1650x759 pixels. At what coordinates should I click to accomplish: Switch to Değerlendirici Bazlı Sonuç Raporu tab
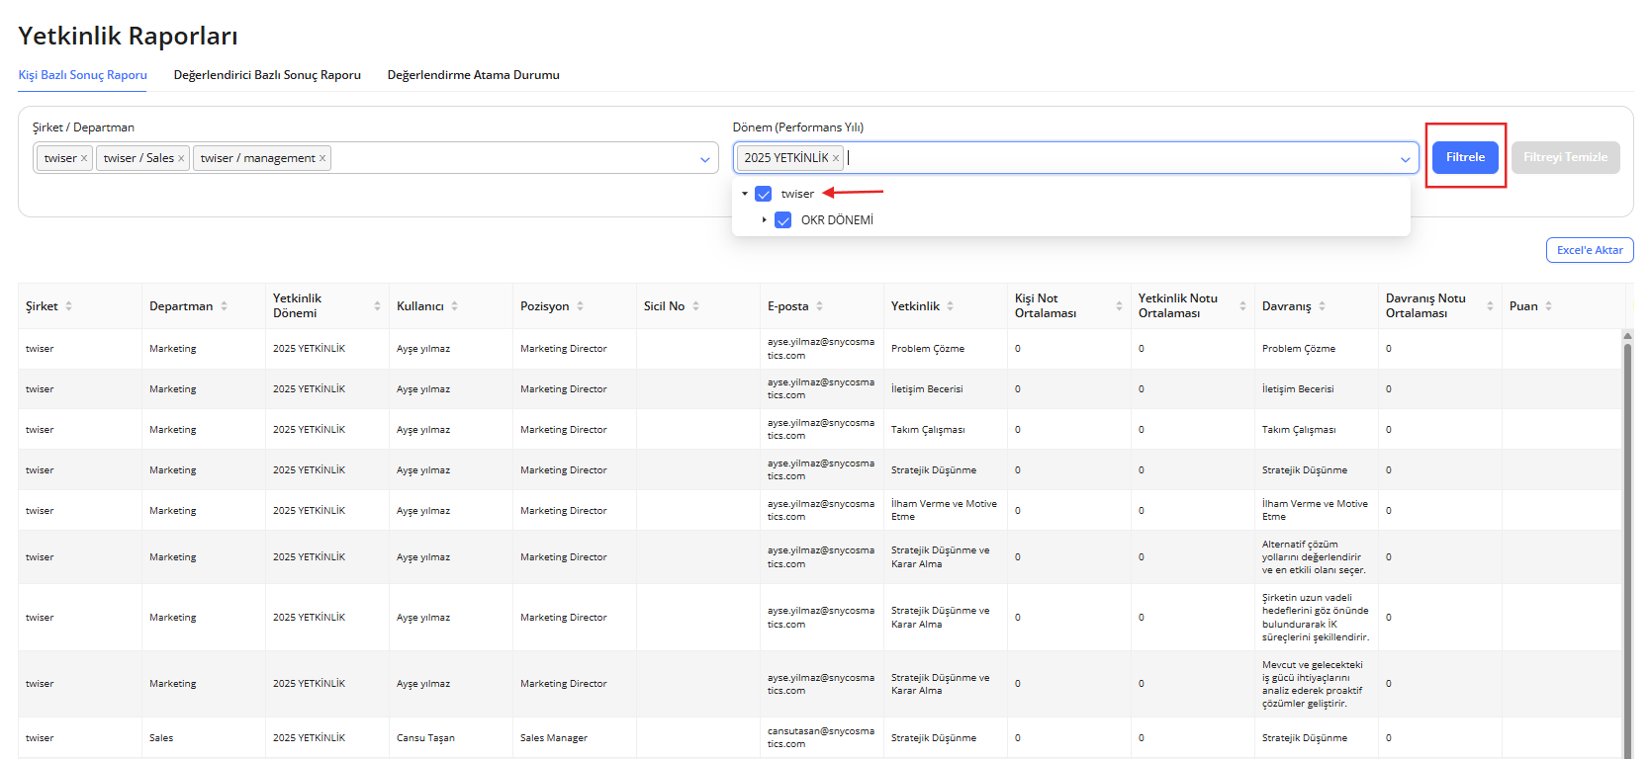tap(267, 75)
